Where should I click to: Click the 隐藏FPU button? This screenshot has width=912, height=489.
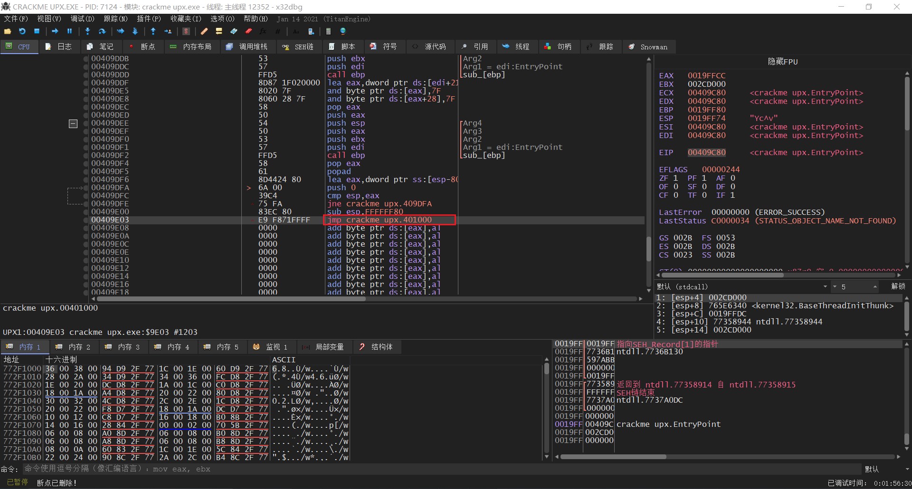pos(782,62)
